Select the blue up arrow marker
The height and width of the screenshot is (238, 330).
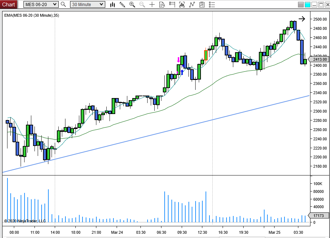(182, 72)
